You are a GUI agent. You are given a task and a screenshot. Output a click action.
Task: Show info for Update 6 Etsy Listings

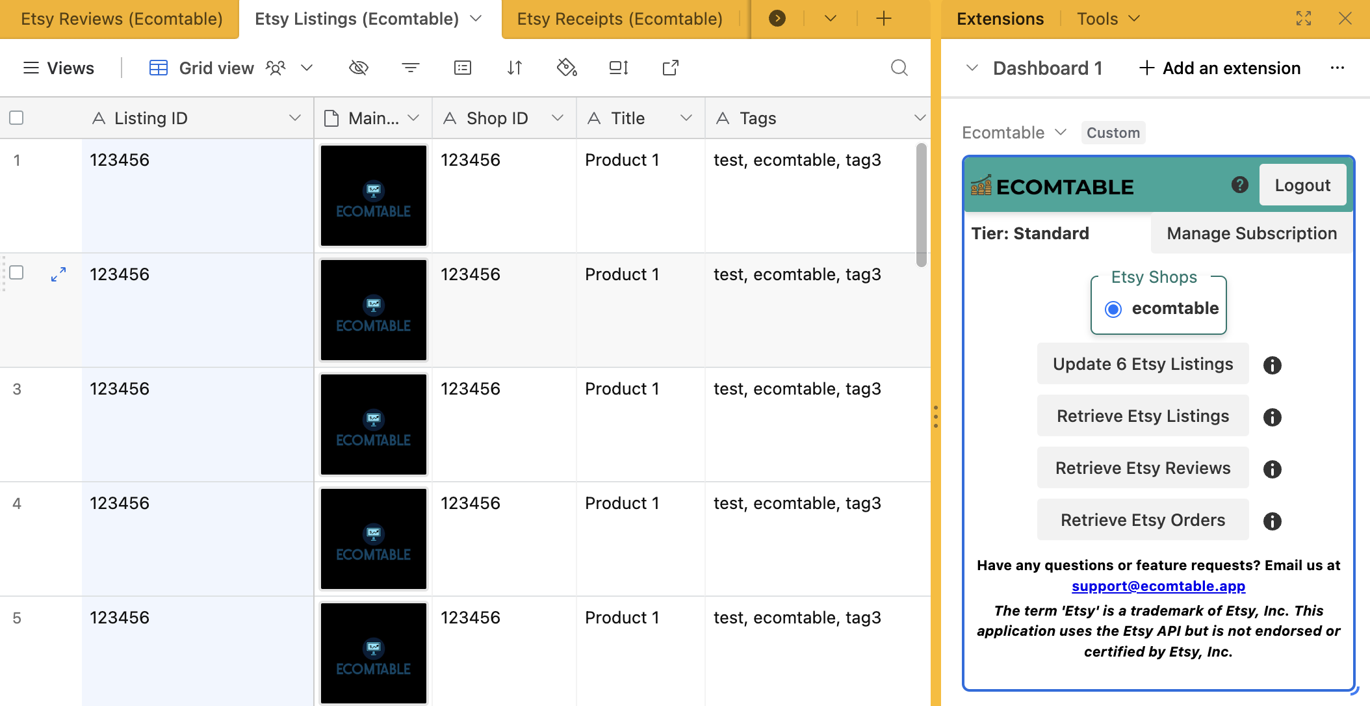(x=1273, y=365)
